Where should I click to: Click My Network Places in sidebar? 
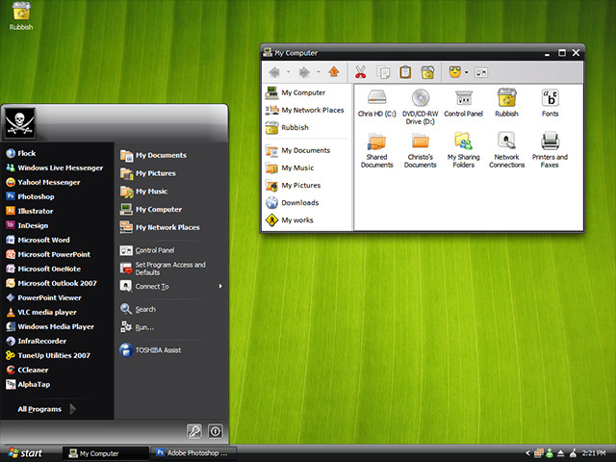click(x=304, y=110)
